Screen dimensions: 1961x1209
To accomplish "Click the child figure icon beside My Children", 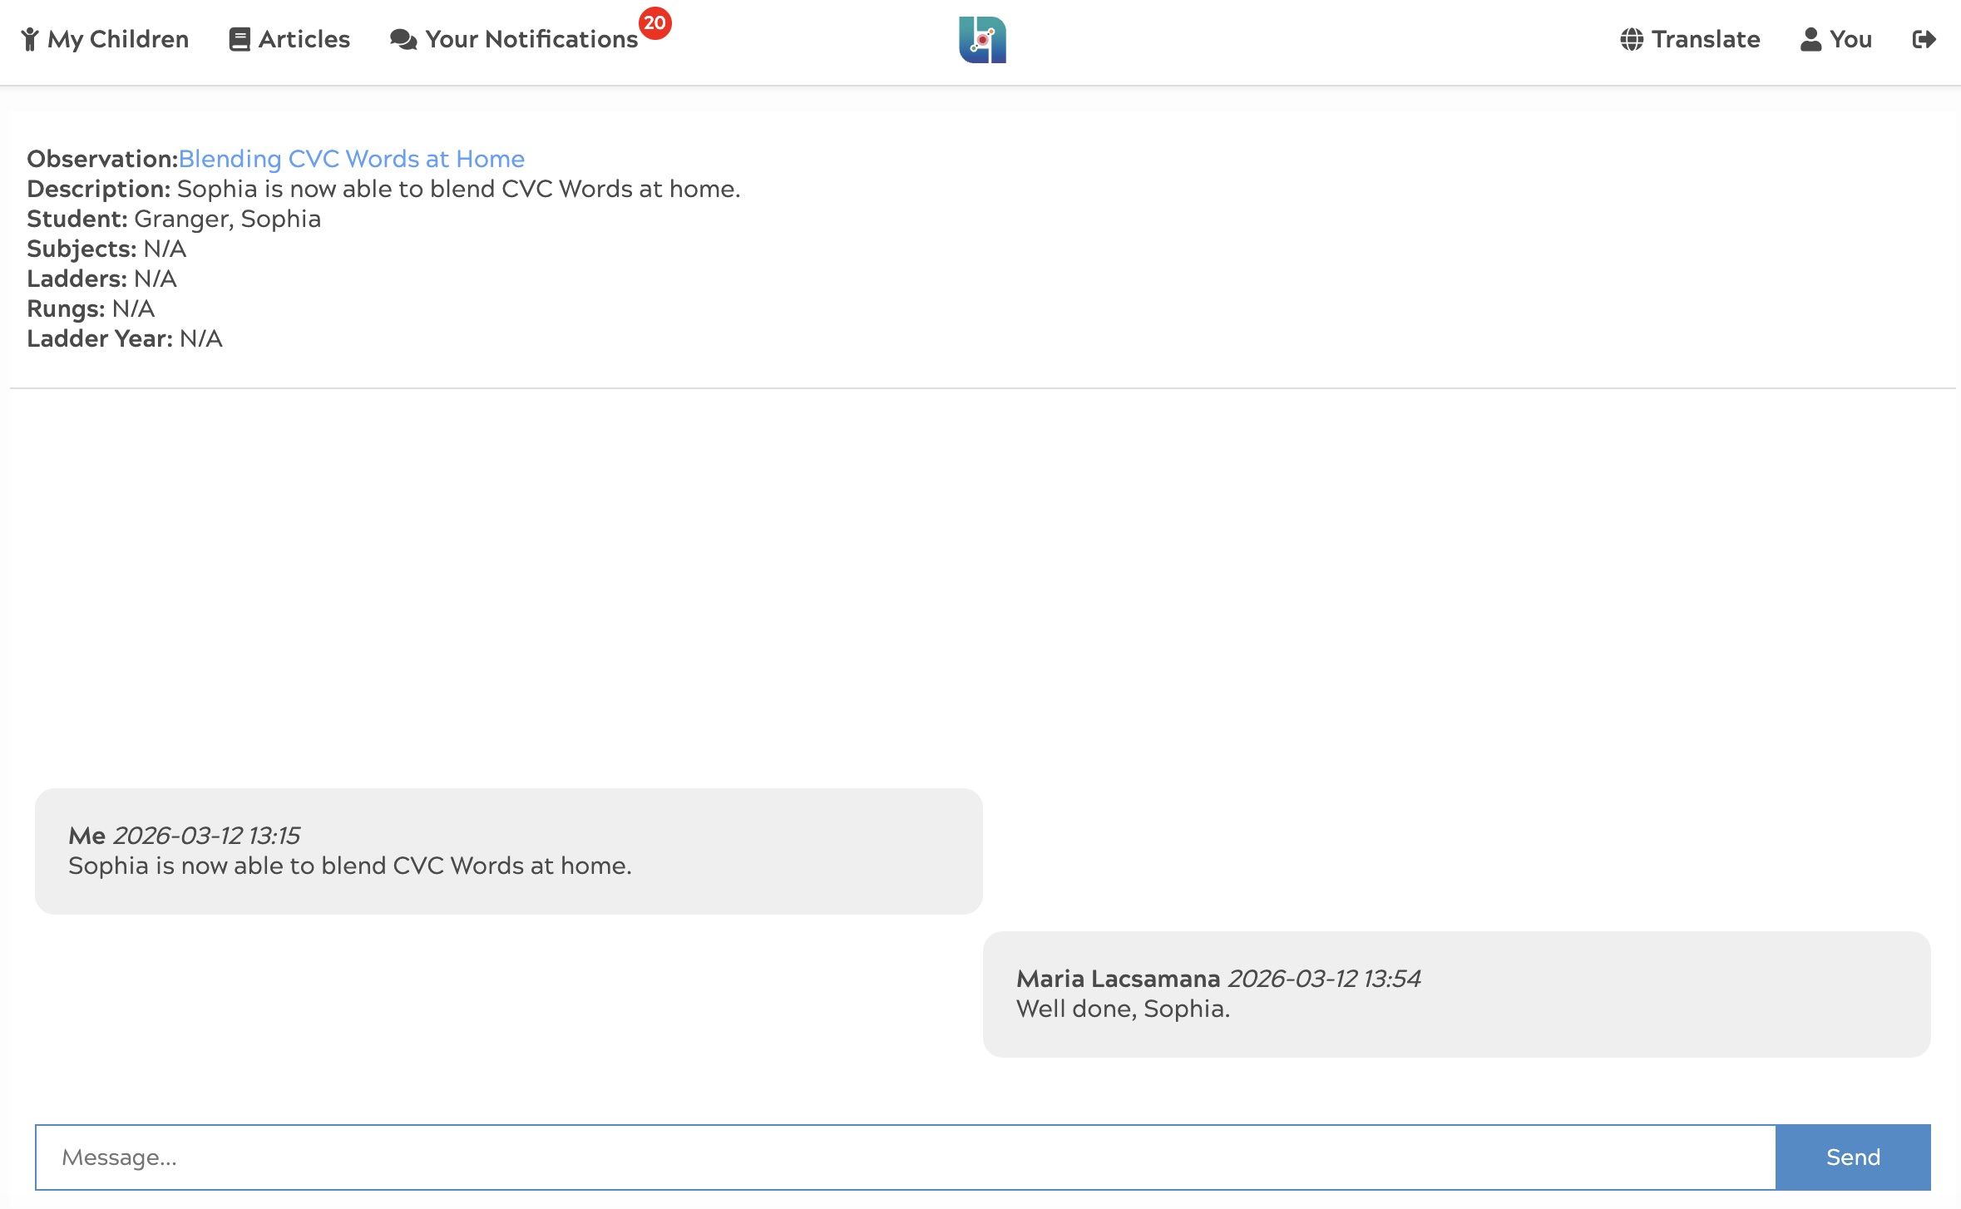I will pos(30,39).
